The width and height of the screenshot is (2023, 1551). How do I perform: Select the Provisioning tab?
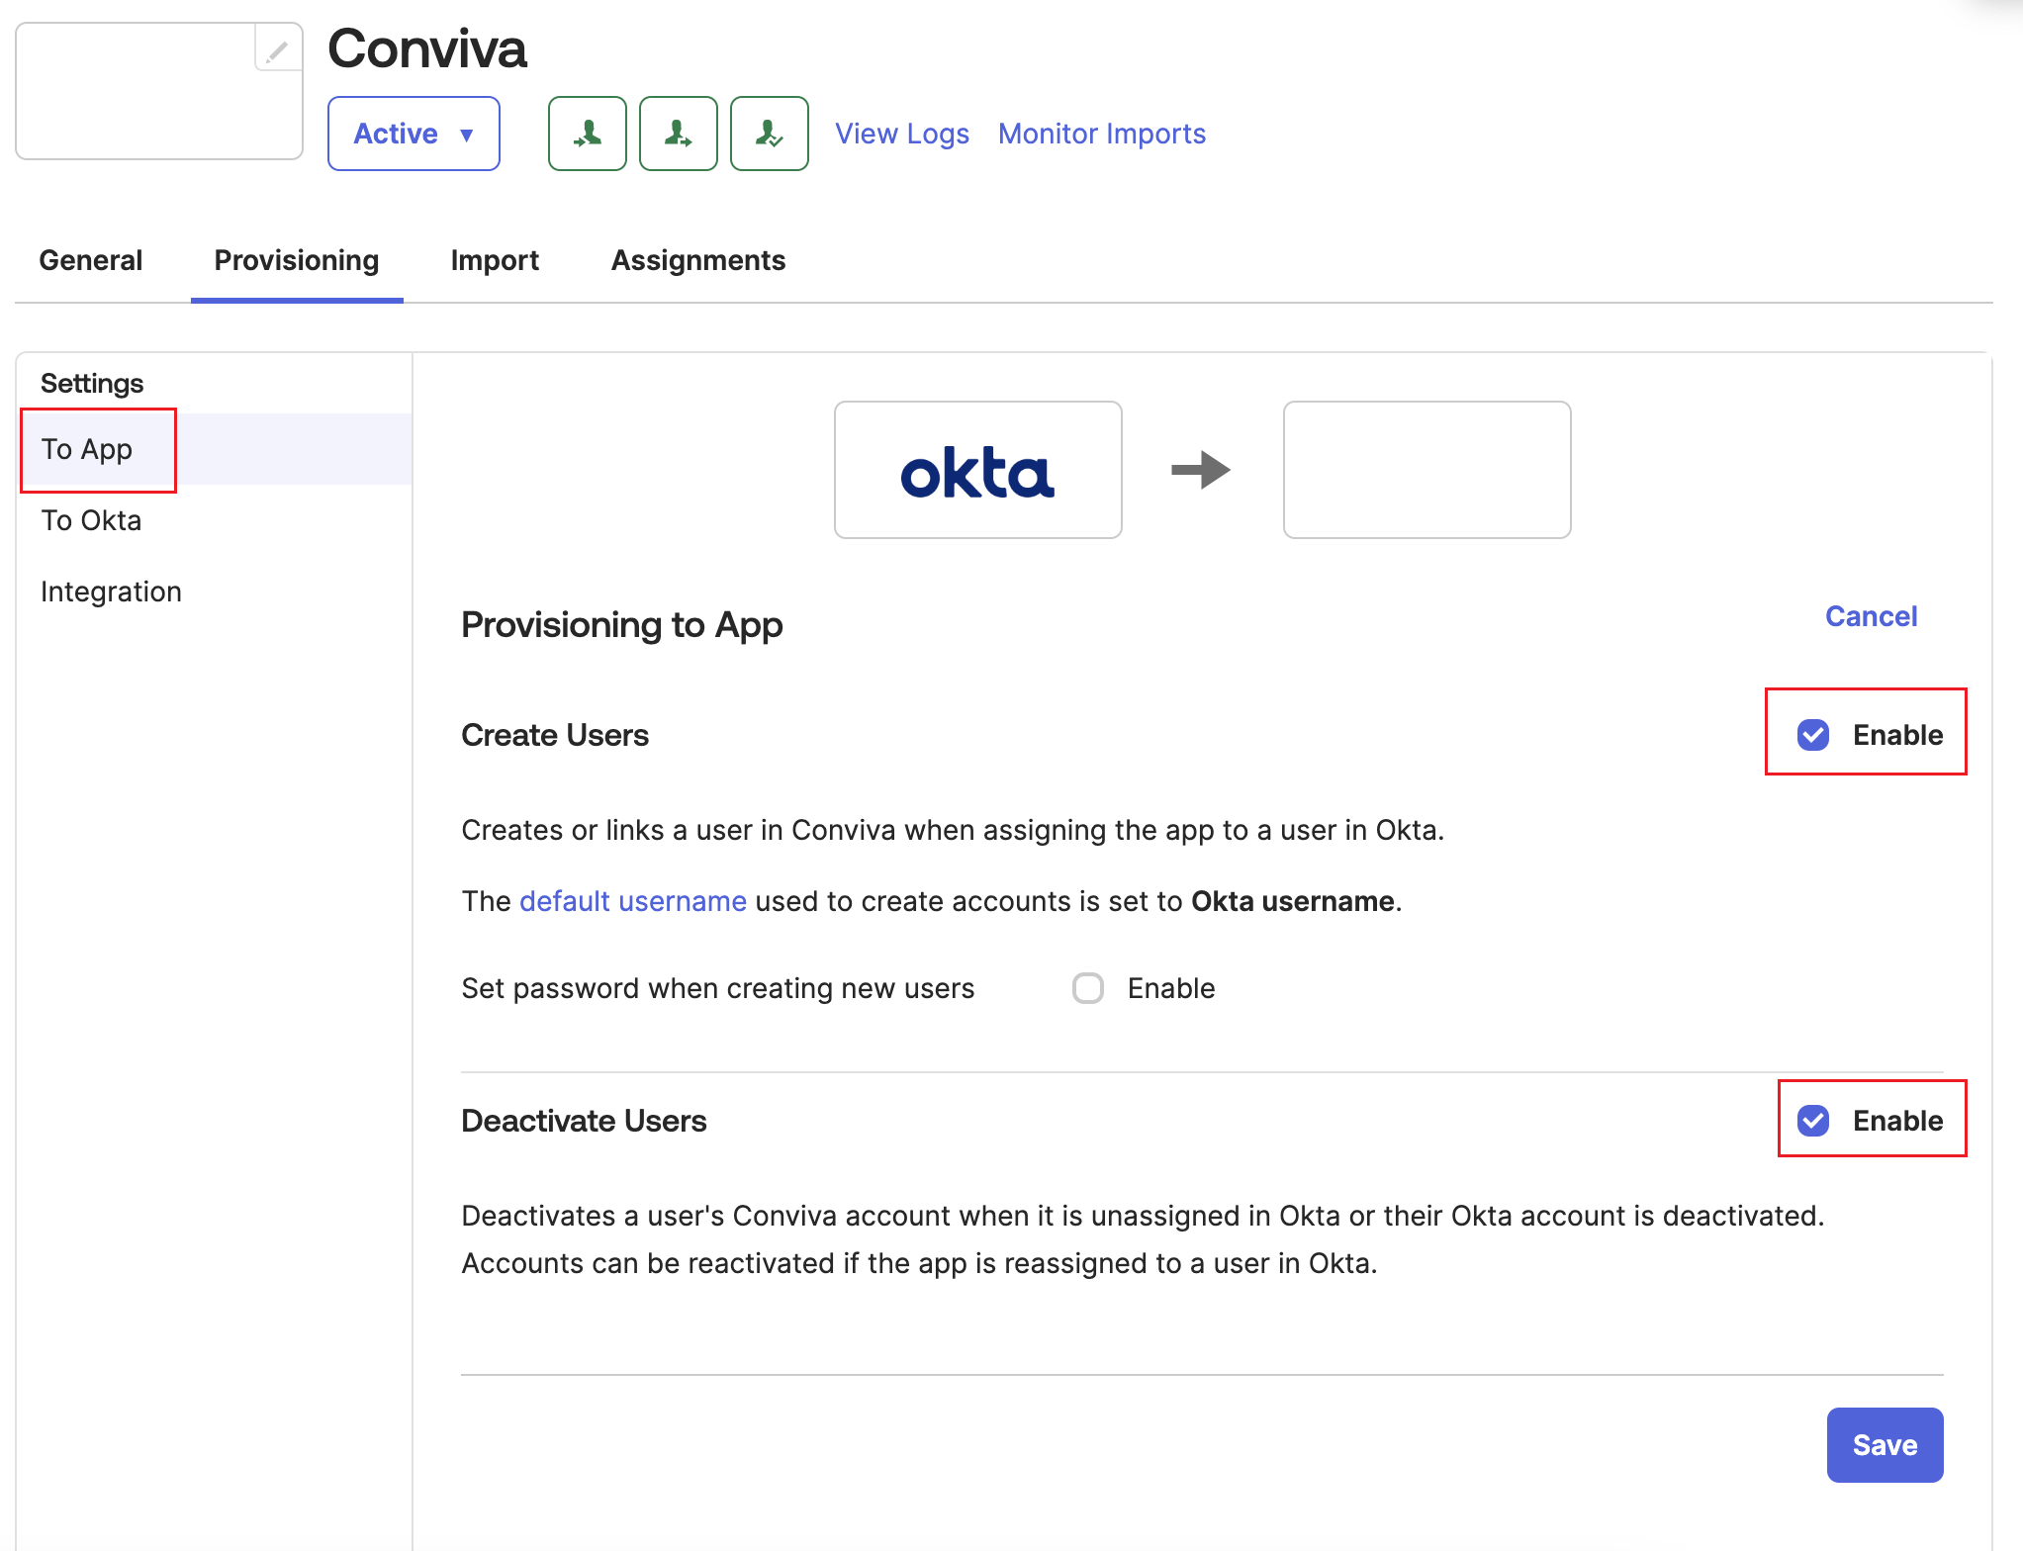[x=297, y=260]
